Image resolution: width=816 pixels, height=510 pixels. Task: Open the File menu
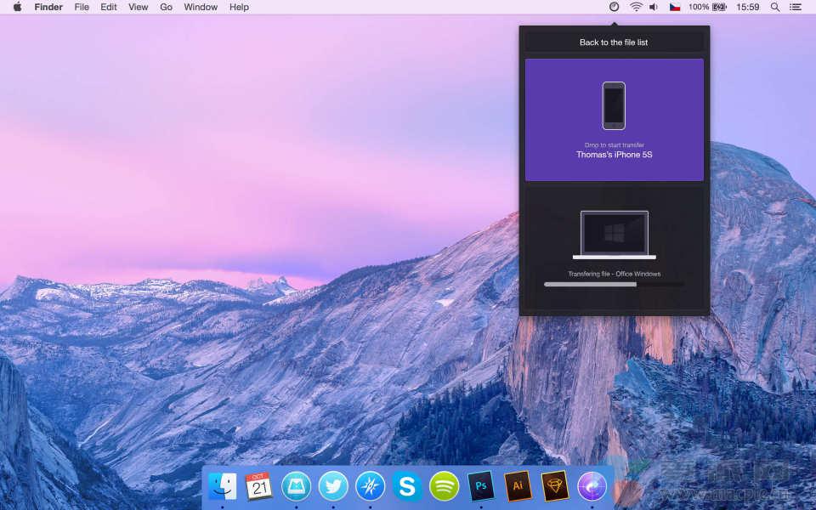[x=82, y=7]
